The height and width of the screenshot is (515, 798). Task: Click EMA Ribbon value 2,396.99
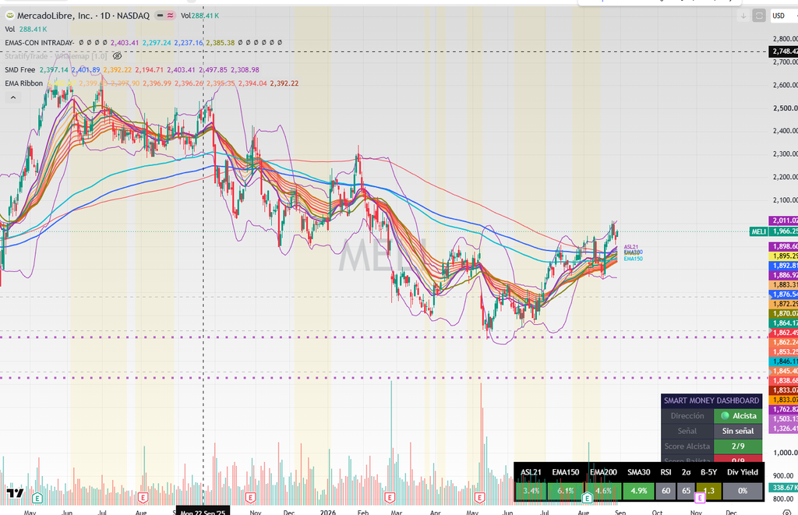click(157, 83)
